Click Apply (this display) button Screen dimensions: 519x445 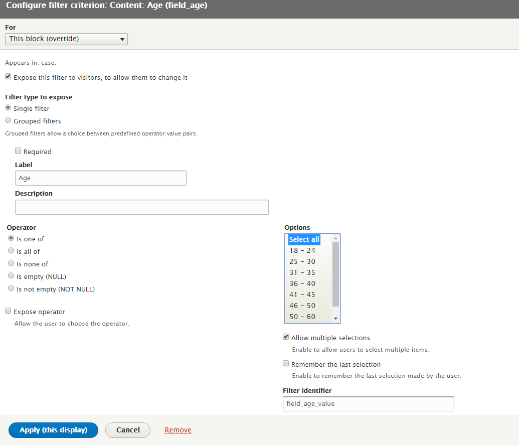click(x=53, y=430)
